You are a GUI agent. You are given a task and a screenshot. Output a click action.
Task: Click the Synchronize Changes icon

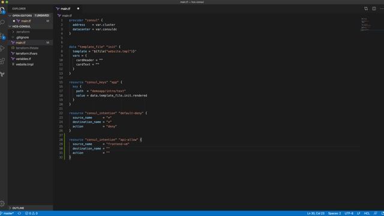point(19,214)
